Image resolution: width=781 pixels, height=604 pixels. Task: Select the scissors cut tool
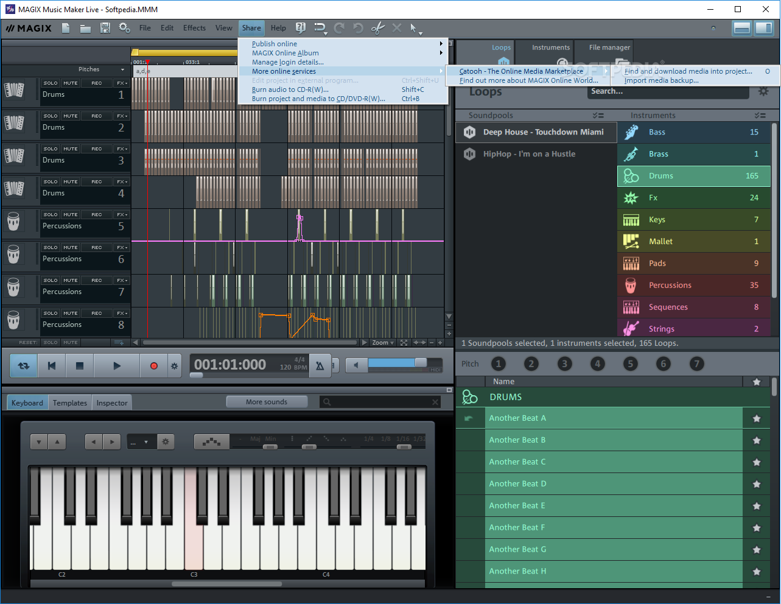coord(378,28)
